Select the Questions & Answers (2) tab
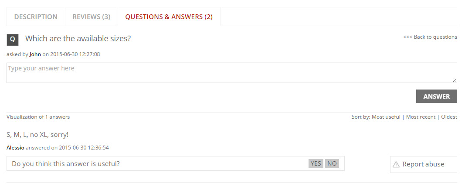This screenshot has width=465, height=196. point(169,17)
